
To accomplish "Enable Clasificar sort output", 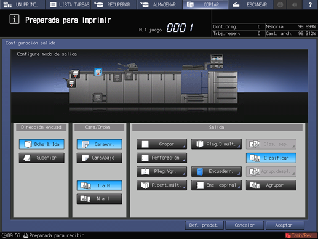I will point(271,158).
